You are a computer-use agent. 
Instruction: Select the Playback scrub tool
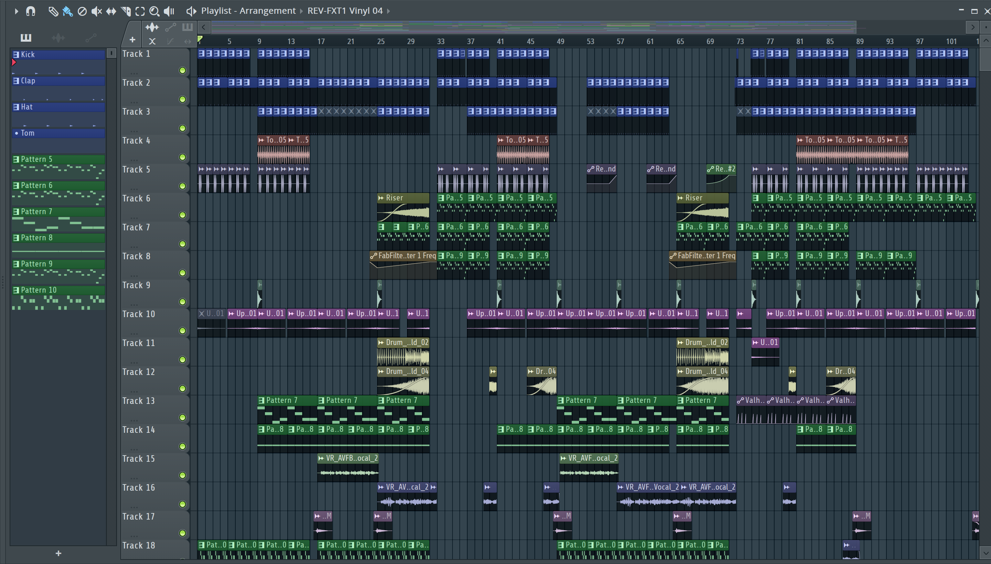coord(169,11)
